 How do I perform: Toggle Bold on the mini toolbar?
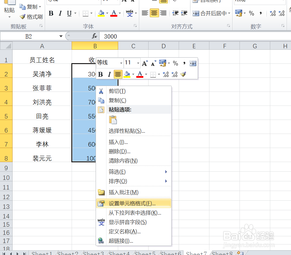(101, 74)
